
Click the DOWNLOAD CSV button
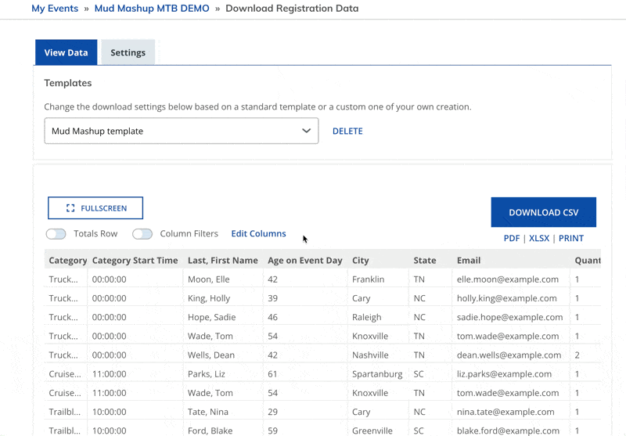pyautogui.click(x=543, y=212)
